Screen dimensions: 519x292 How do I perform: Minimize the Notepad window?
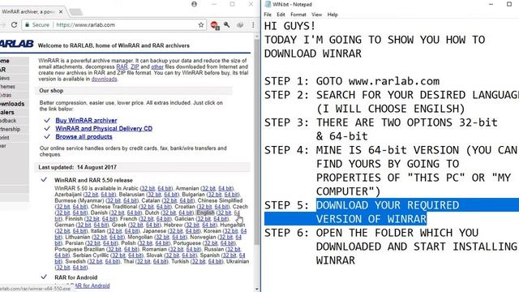click(491, 4)
